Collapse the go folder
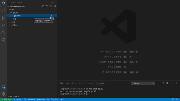Image resolution: width=180 pixels, height=101 pixels. (32, 10)
